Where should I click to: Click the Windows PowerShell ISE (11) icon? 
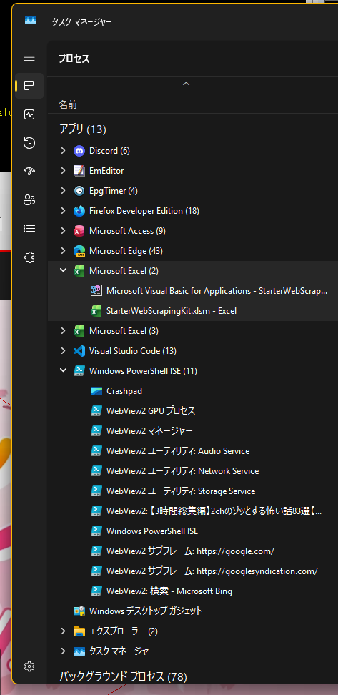(x=79, y=371)
